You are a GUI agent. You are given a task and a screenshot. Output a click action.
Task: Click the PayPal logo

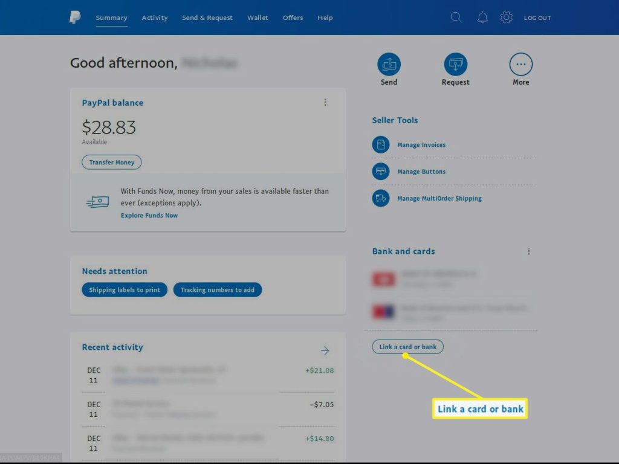point(75,18)
